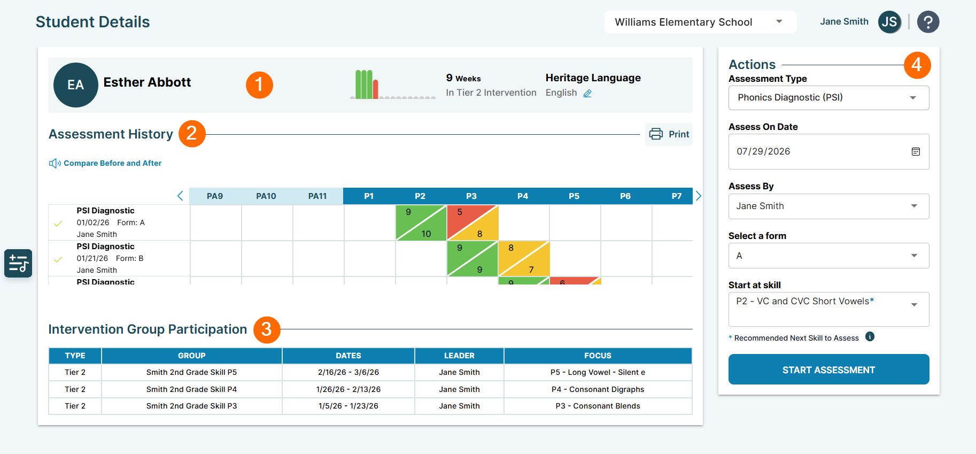Viewport: 976px width, 454px height.
Task: Click PSI Diagnostic 01/21/26 Form B row
Action: tap(119, 259)
